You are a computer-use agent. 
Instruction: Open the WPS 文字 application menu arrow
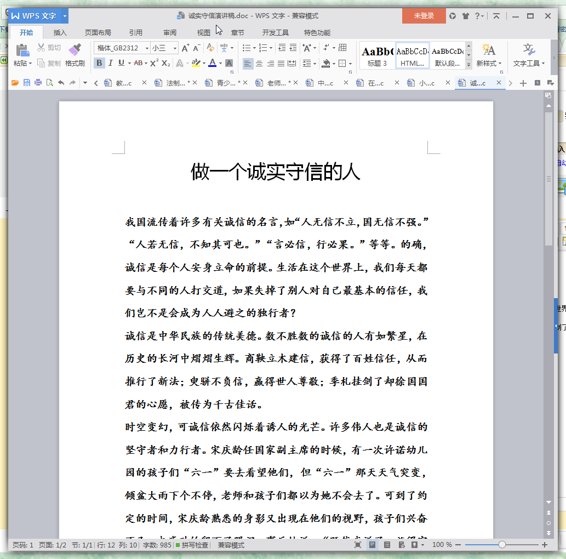tap(65, 16)
